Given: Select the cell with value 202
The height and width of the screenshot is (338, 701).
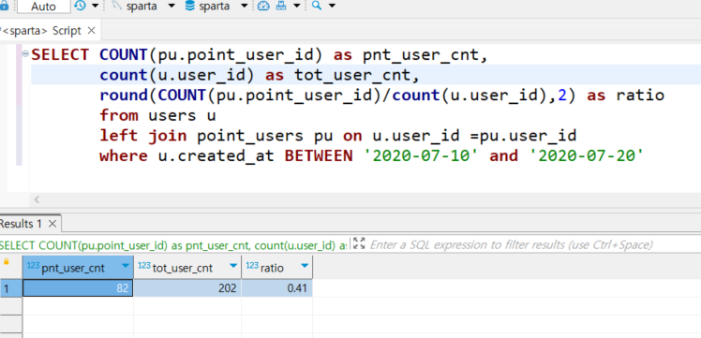Looking at the screenshot, I should [x=187, y=288].
